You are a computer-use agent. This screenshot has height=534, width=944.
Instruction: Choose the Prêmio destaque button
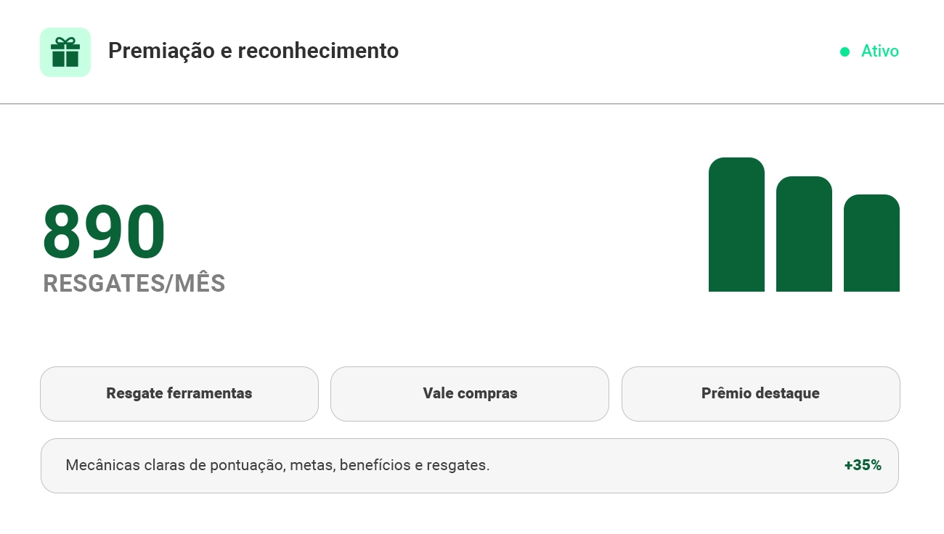tap(760, 394)
